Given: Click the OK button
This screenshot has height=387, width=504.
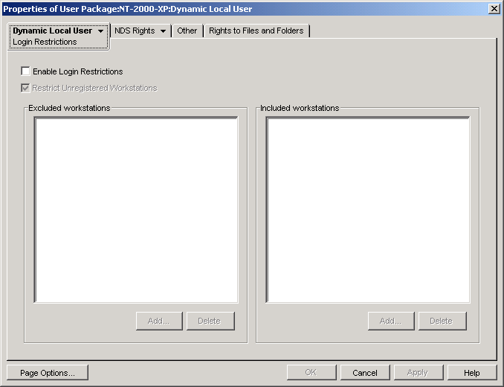Looking at the screenshot, I should coord(311,373).
